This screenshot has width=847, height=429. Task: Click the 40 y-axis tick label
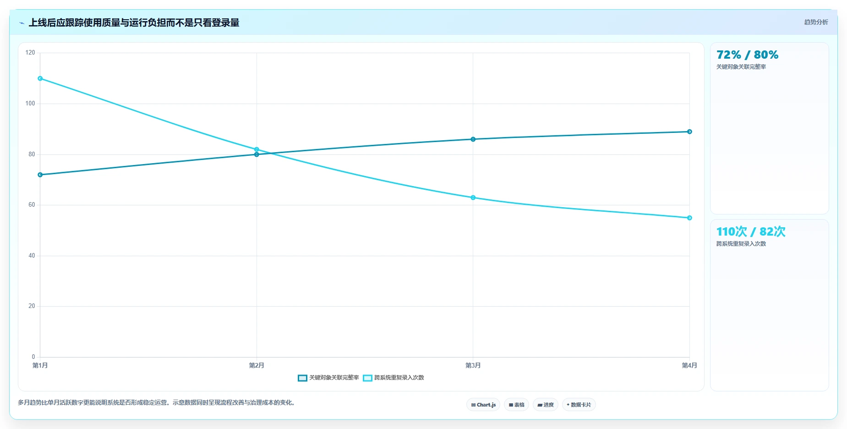[x=32, y=256]
